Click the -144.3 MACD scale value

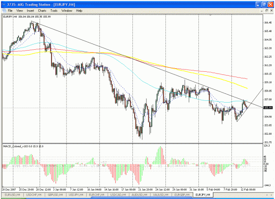click(x=267, y=185)
